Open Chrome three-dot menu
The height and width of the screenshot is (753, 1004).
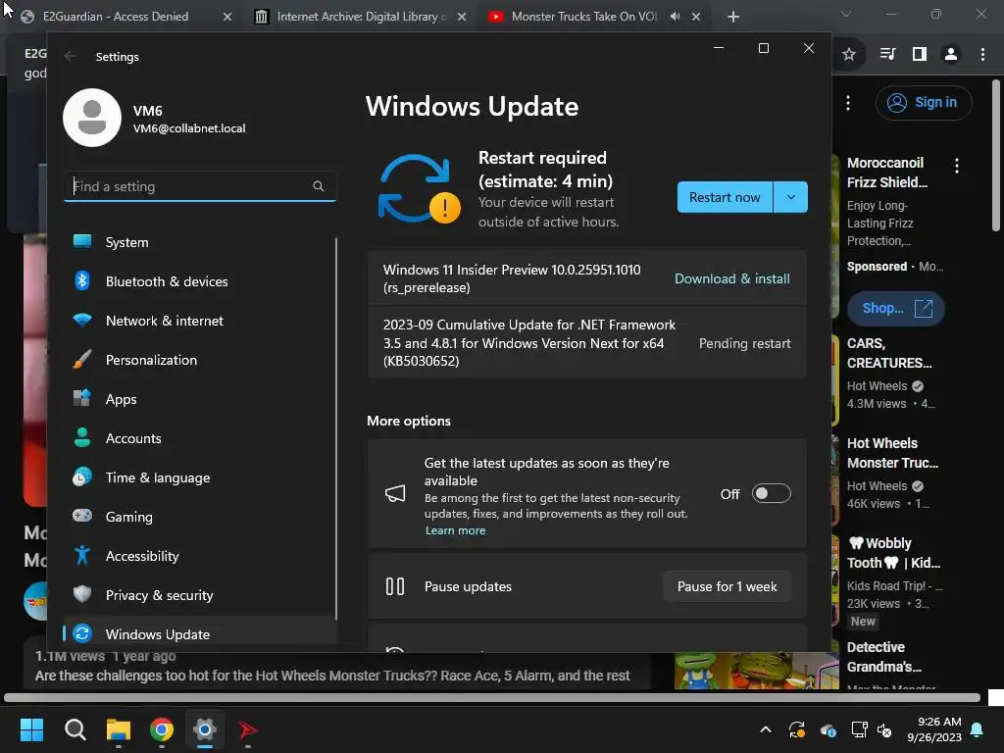[982, 55]
